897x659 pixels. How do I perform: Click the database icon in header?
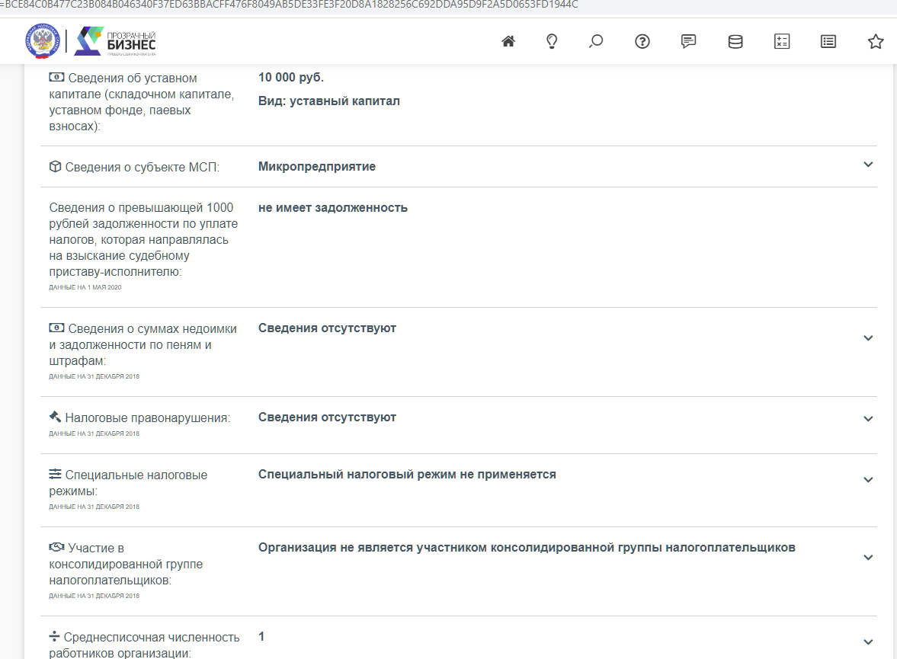735,42
